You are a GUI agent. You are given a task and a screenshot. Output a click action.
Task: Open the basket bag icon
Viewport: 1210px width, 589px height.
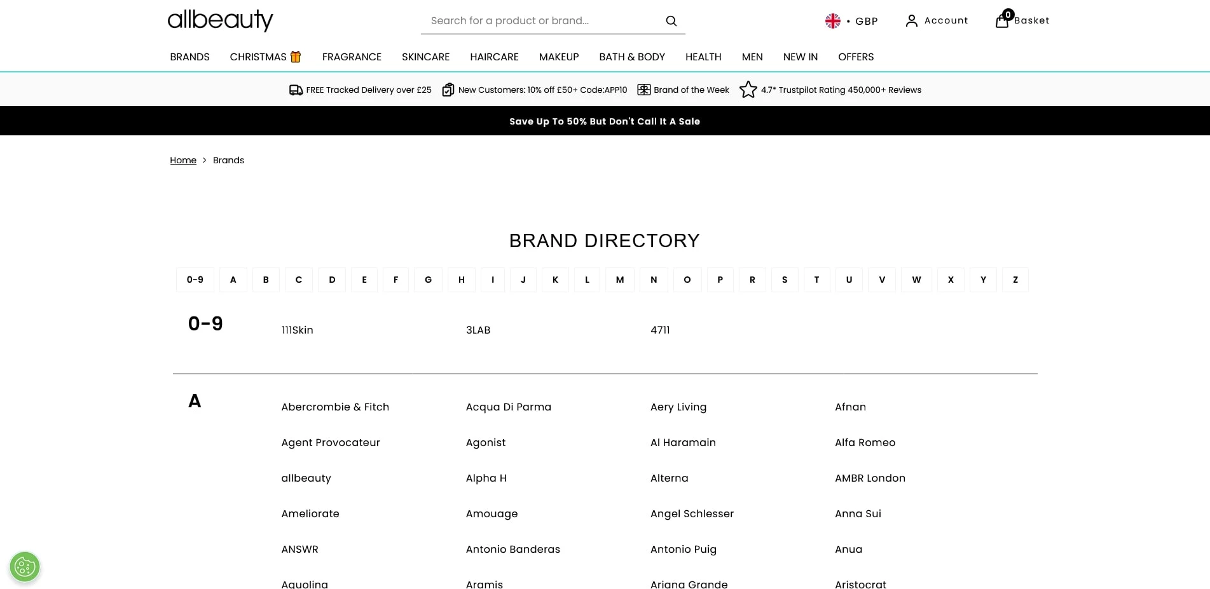[x=1002, y=21]
